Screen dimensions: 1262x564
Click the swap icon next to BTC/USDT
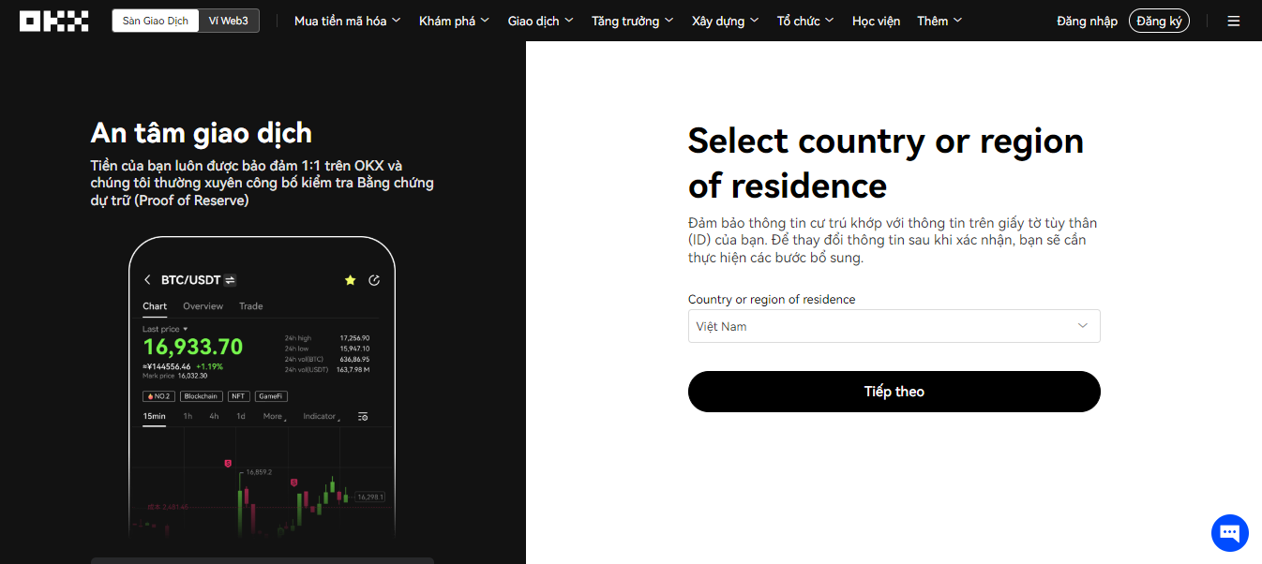pyautogui.click(x=231, y=280)
